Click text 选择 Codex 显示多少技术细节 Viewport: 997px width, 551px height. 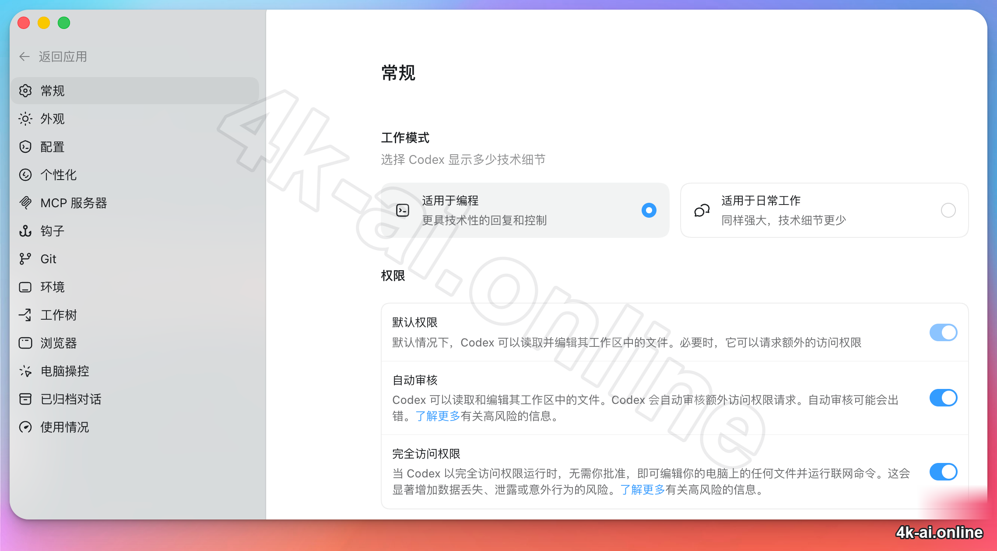(463, 159)
